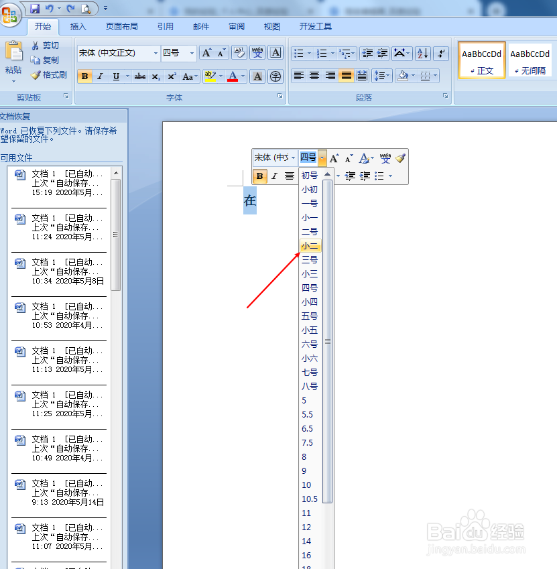Apply red font color
Viewport: 557px width, 569px height.
233,76
